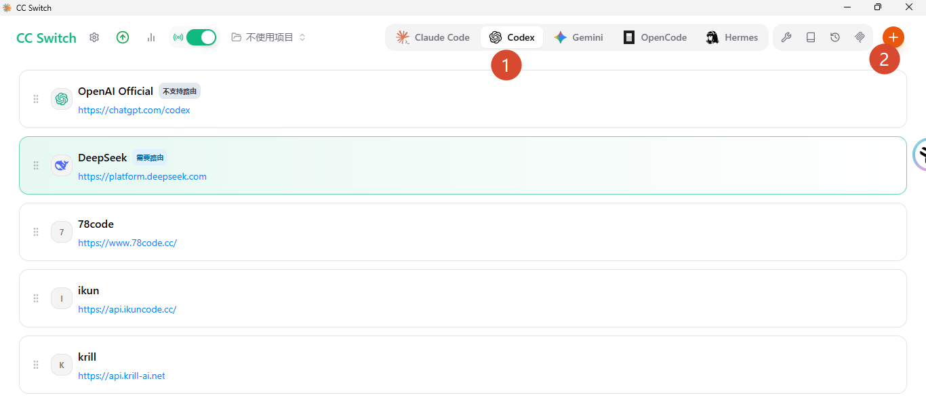Click the "K" avatar icon for krill
This screenshot has height=402, width=926.
click(x=62, y=365)
